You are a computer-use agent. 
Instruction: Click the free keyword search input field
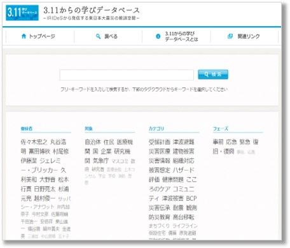[x=127, y=75]
